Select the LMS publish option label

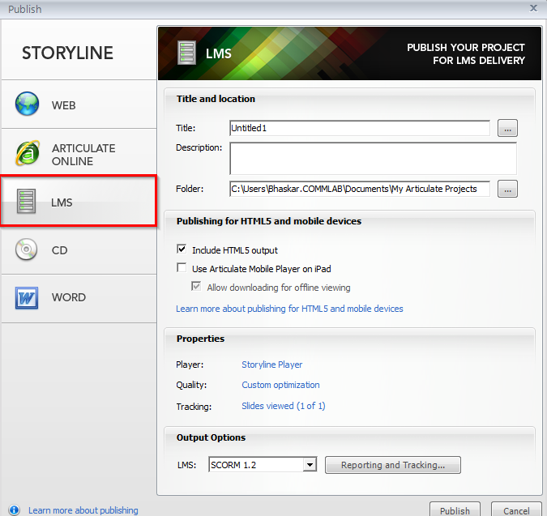coord(62,203)
